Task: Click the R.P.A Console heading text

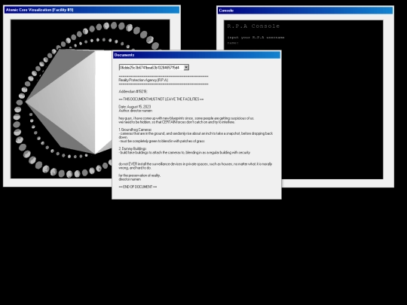Action: pos(253,26)
